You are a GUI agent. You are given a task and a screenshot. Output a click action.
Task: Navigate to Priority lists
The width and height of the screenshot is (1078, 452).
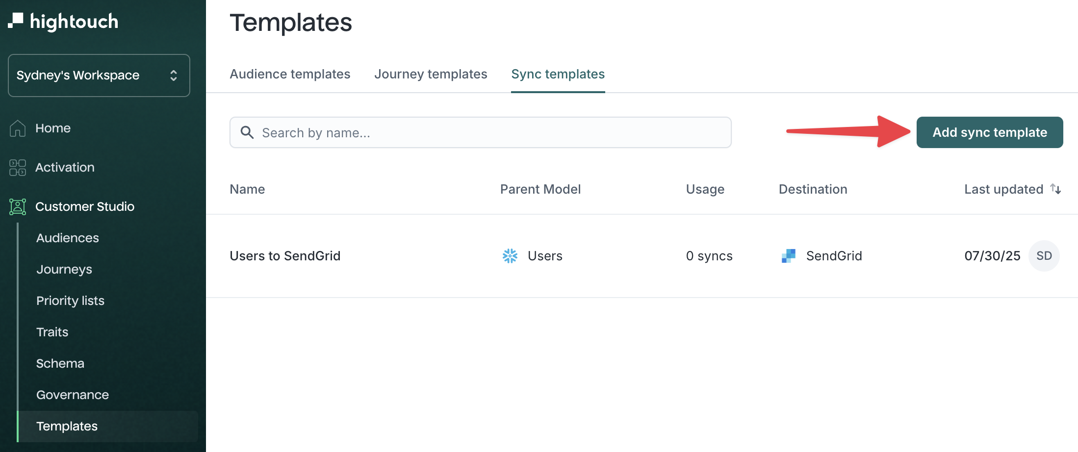(70, 301)
